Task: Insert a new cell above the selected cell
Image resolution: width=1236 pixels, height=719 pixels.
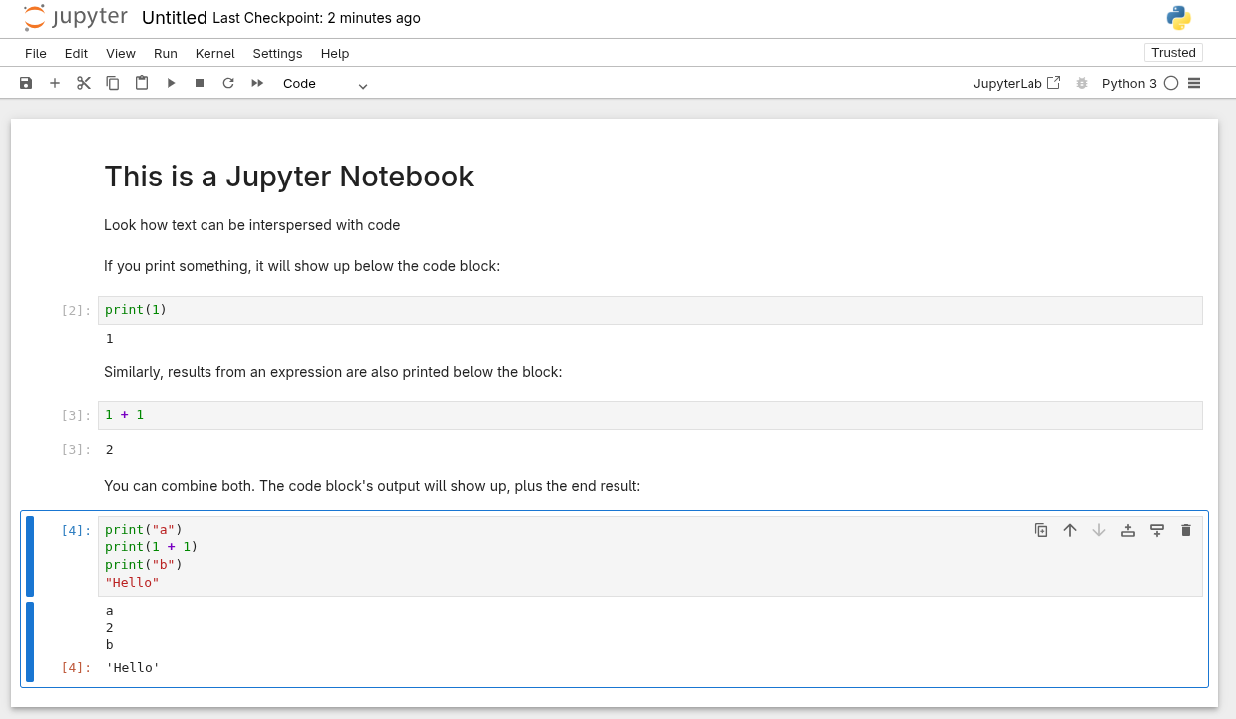Action: pos(1128,530)
